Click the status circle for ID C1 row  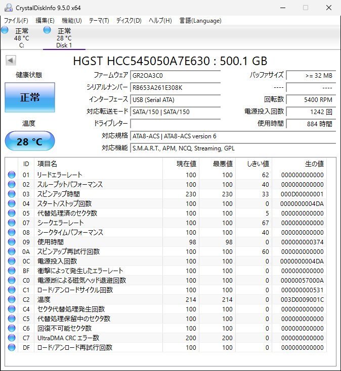(12, 290)
